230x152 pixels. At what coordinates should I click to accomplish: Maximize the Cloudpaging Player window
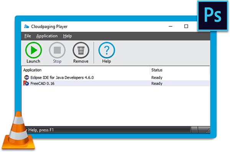[186, 26]
